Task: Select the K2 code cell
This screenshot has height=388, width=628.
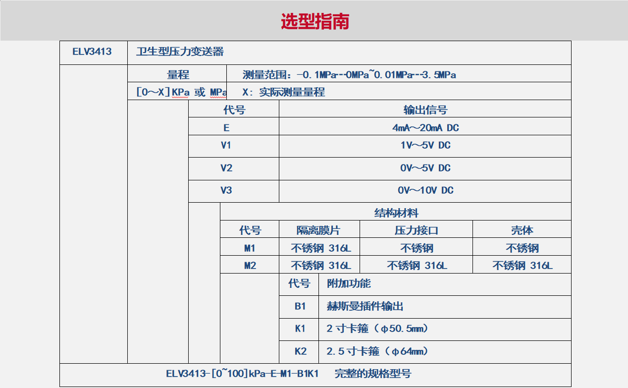Action: [x=300, y=351]
